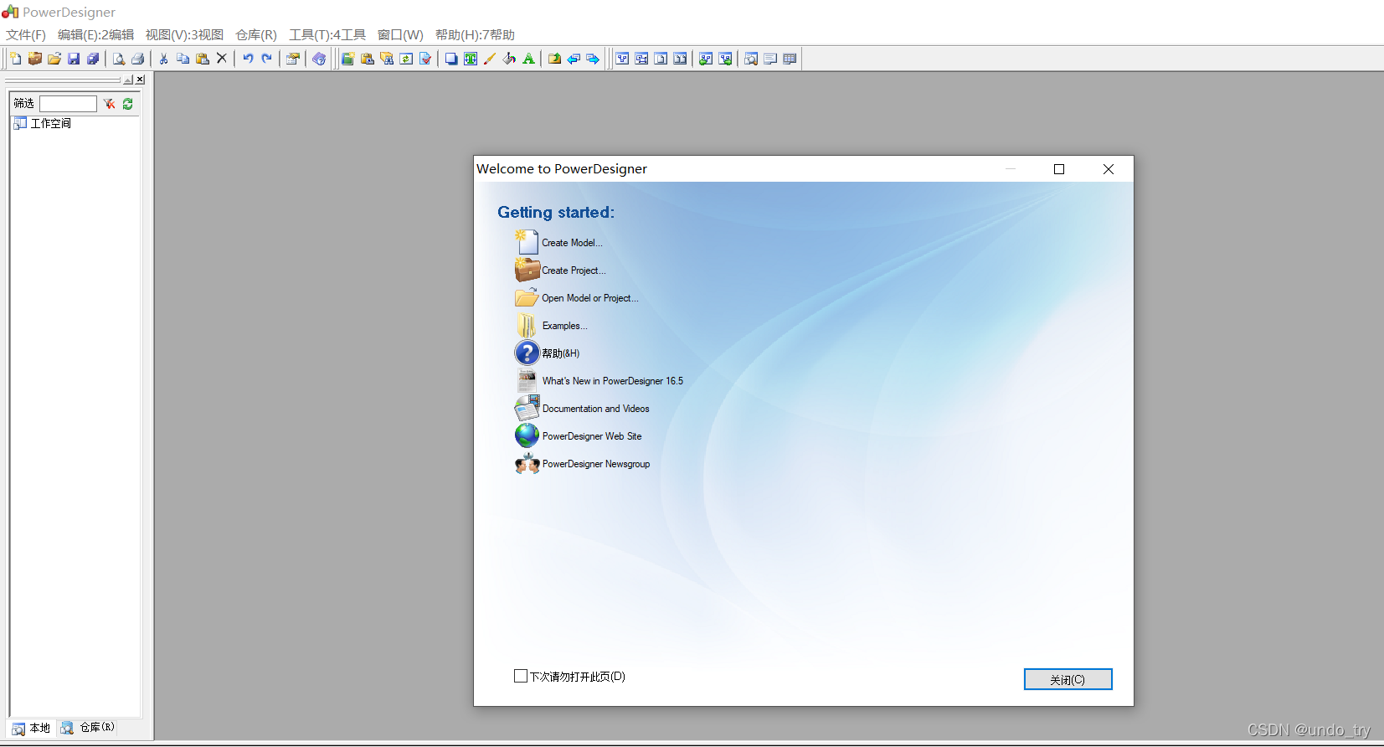1384x747 pixels.
Task: Click the 关闭(C) button
Action: (1068, 679)
